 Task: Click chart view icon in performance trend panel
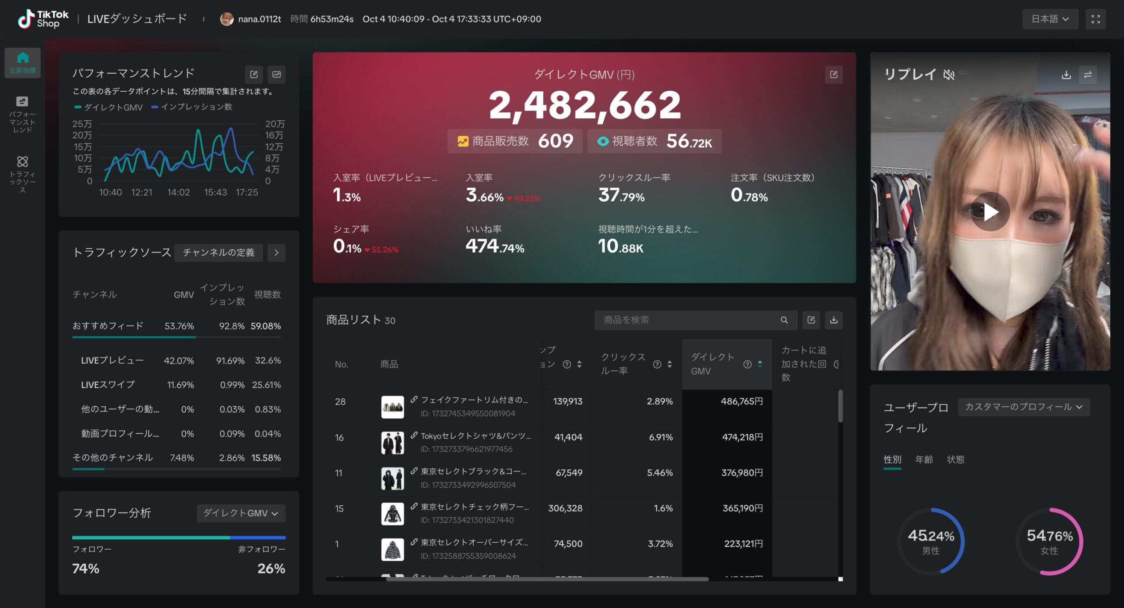[x=277, y=74]
